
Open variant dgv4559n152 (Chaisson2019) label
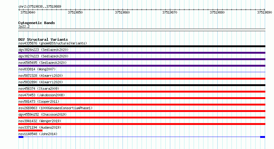42,114
